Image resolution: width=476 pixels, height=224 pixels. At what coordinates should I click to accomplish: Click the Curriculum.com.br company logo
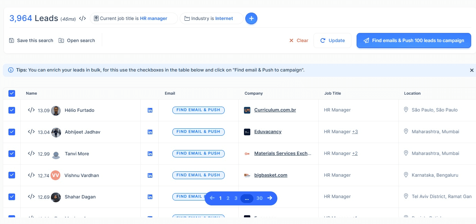click(x=247, y=110)
